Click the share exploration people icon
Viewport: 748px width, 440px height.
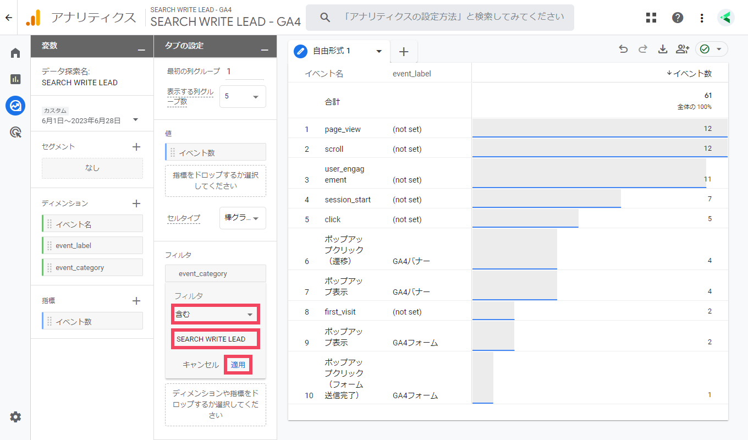683,49
